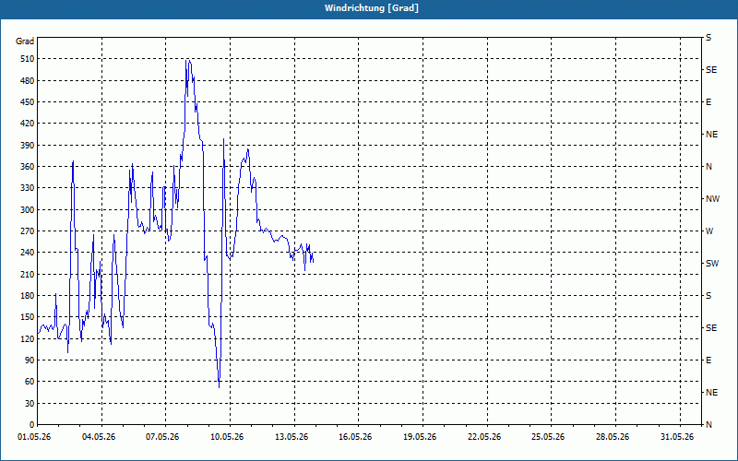This screenshot has height=461, width=738.
Task: Click the "N" compass label beside the 360 gridline
Action: pos(708,167)
